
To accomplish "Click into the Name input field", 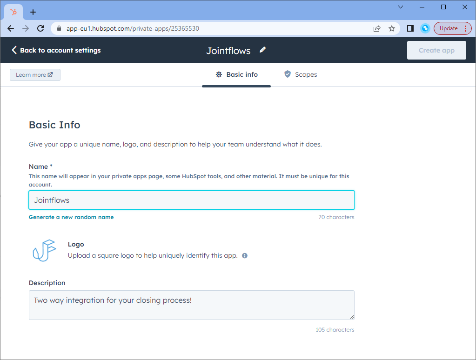I will click(x=191, y=200).
